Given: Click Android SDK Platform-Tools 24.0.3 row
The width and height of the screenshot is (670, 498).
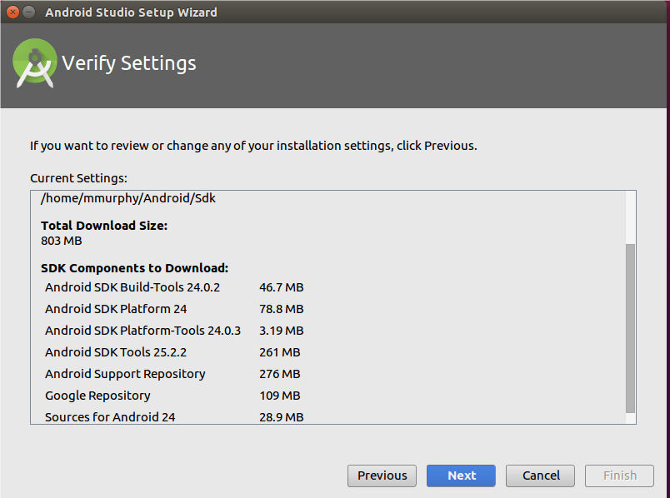Looking at the screenshot, I should point(142,331).
